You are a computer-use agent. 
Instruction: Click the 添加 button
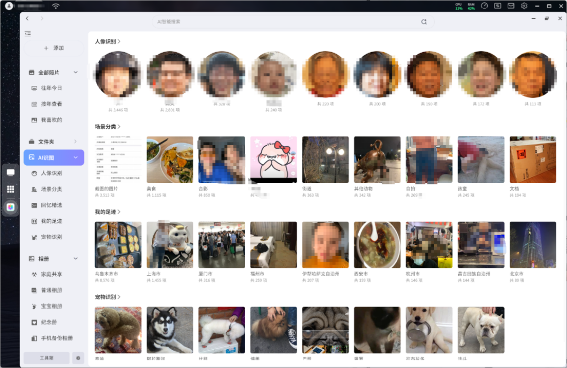coord(54,48)
